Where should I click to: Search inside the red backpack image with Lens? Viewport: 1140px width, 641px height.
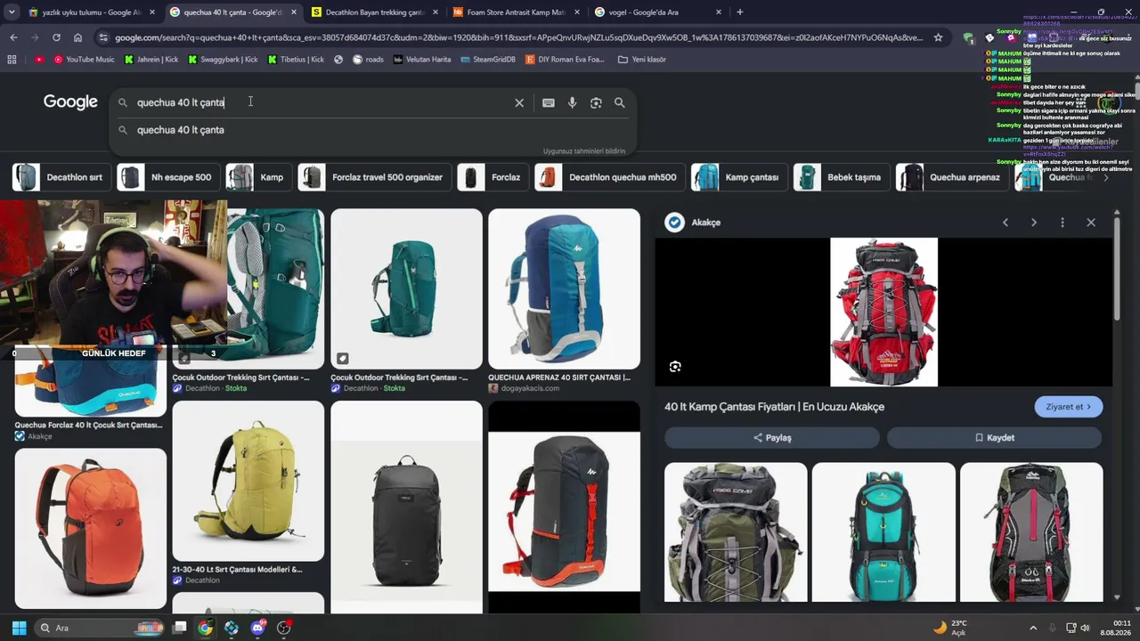click(675, 367)
